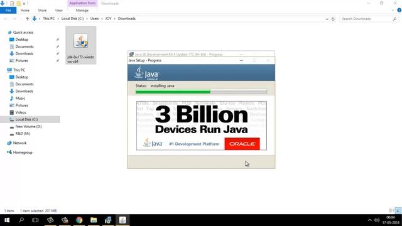Viewport: 402px width, 226px height.
Task: Open the View ribbon tab
Action: [58, 10]
